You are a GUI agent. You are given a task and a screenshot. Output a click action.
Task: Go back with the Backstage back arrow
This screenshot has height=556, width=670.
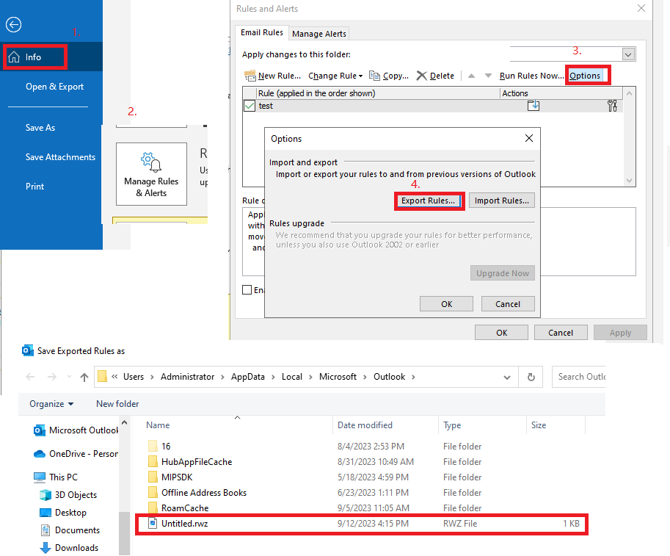coord(13,24)
